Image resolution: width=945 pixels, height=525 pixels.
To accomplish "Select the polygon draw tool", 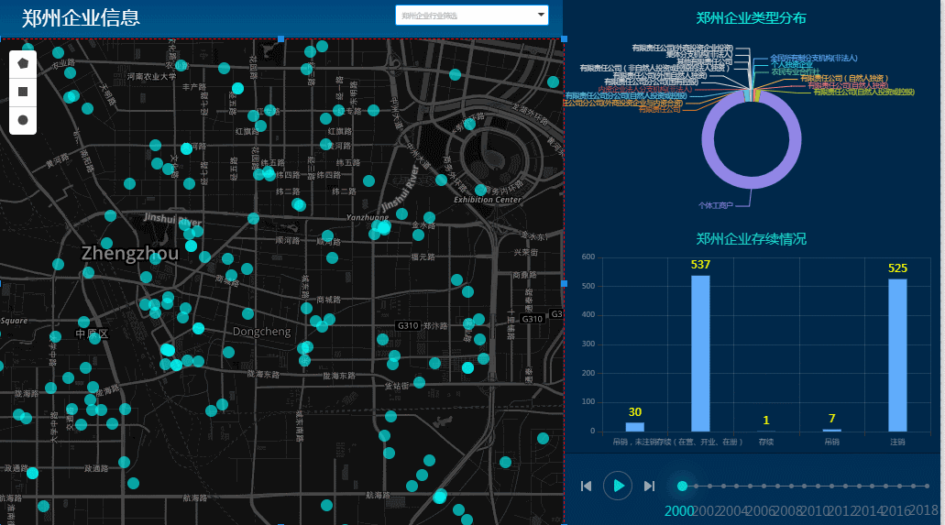I will click(22, 63).
